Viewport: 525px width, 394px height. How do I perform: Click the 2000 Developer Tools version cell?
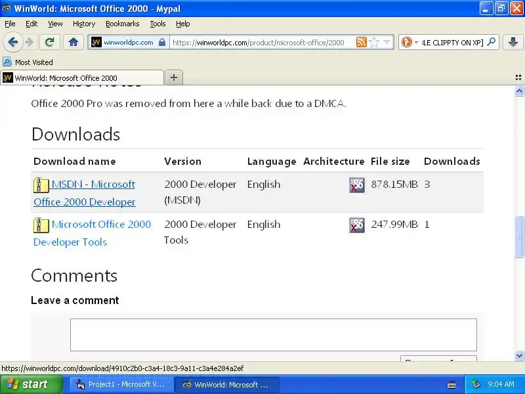click(x=200, y=232)
